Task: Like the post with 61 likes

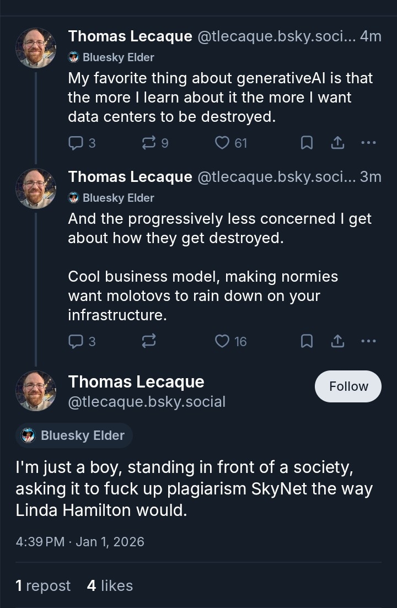Action: [222, 143]
